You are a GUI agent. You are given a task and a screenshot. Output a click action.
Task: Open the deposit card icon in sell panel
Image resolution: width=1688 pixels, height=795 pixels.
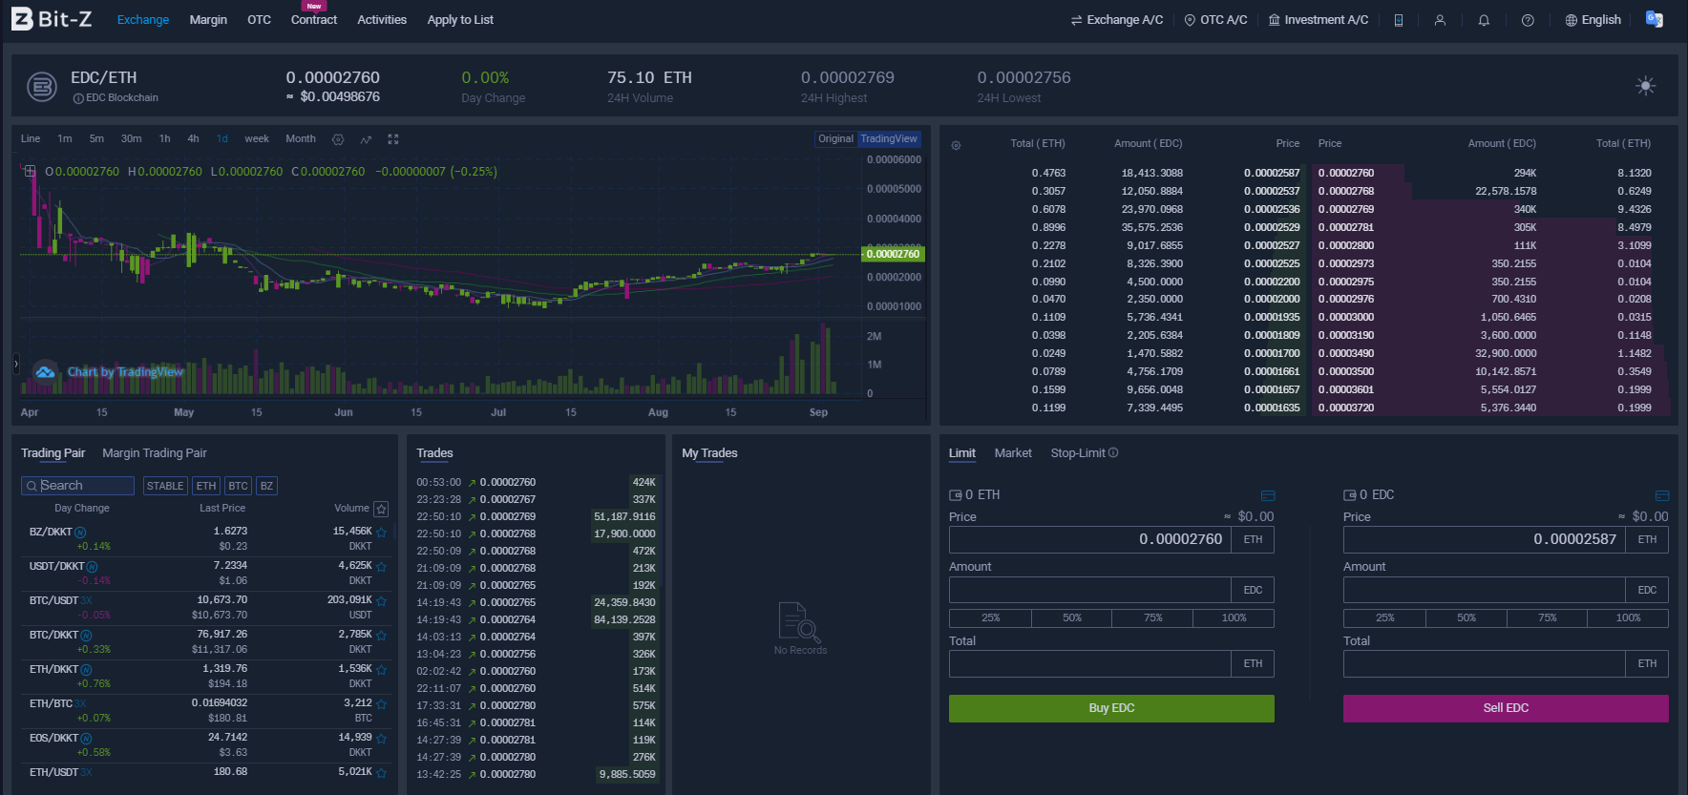point(1662,495)
